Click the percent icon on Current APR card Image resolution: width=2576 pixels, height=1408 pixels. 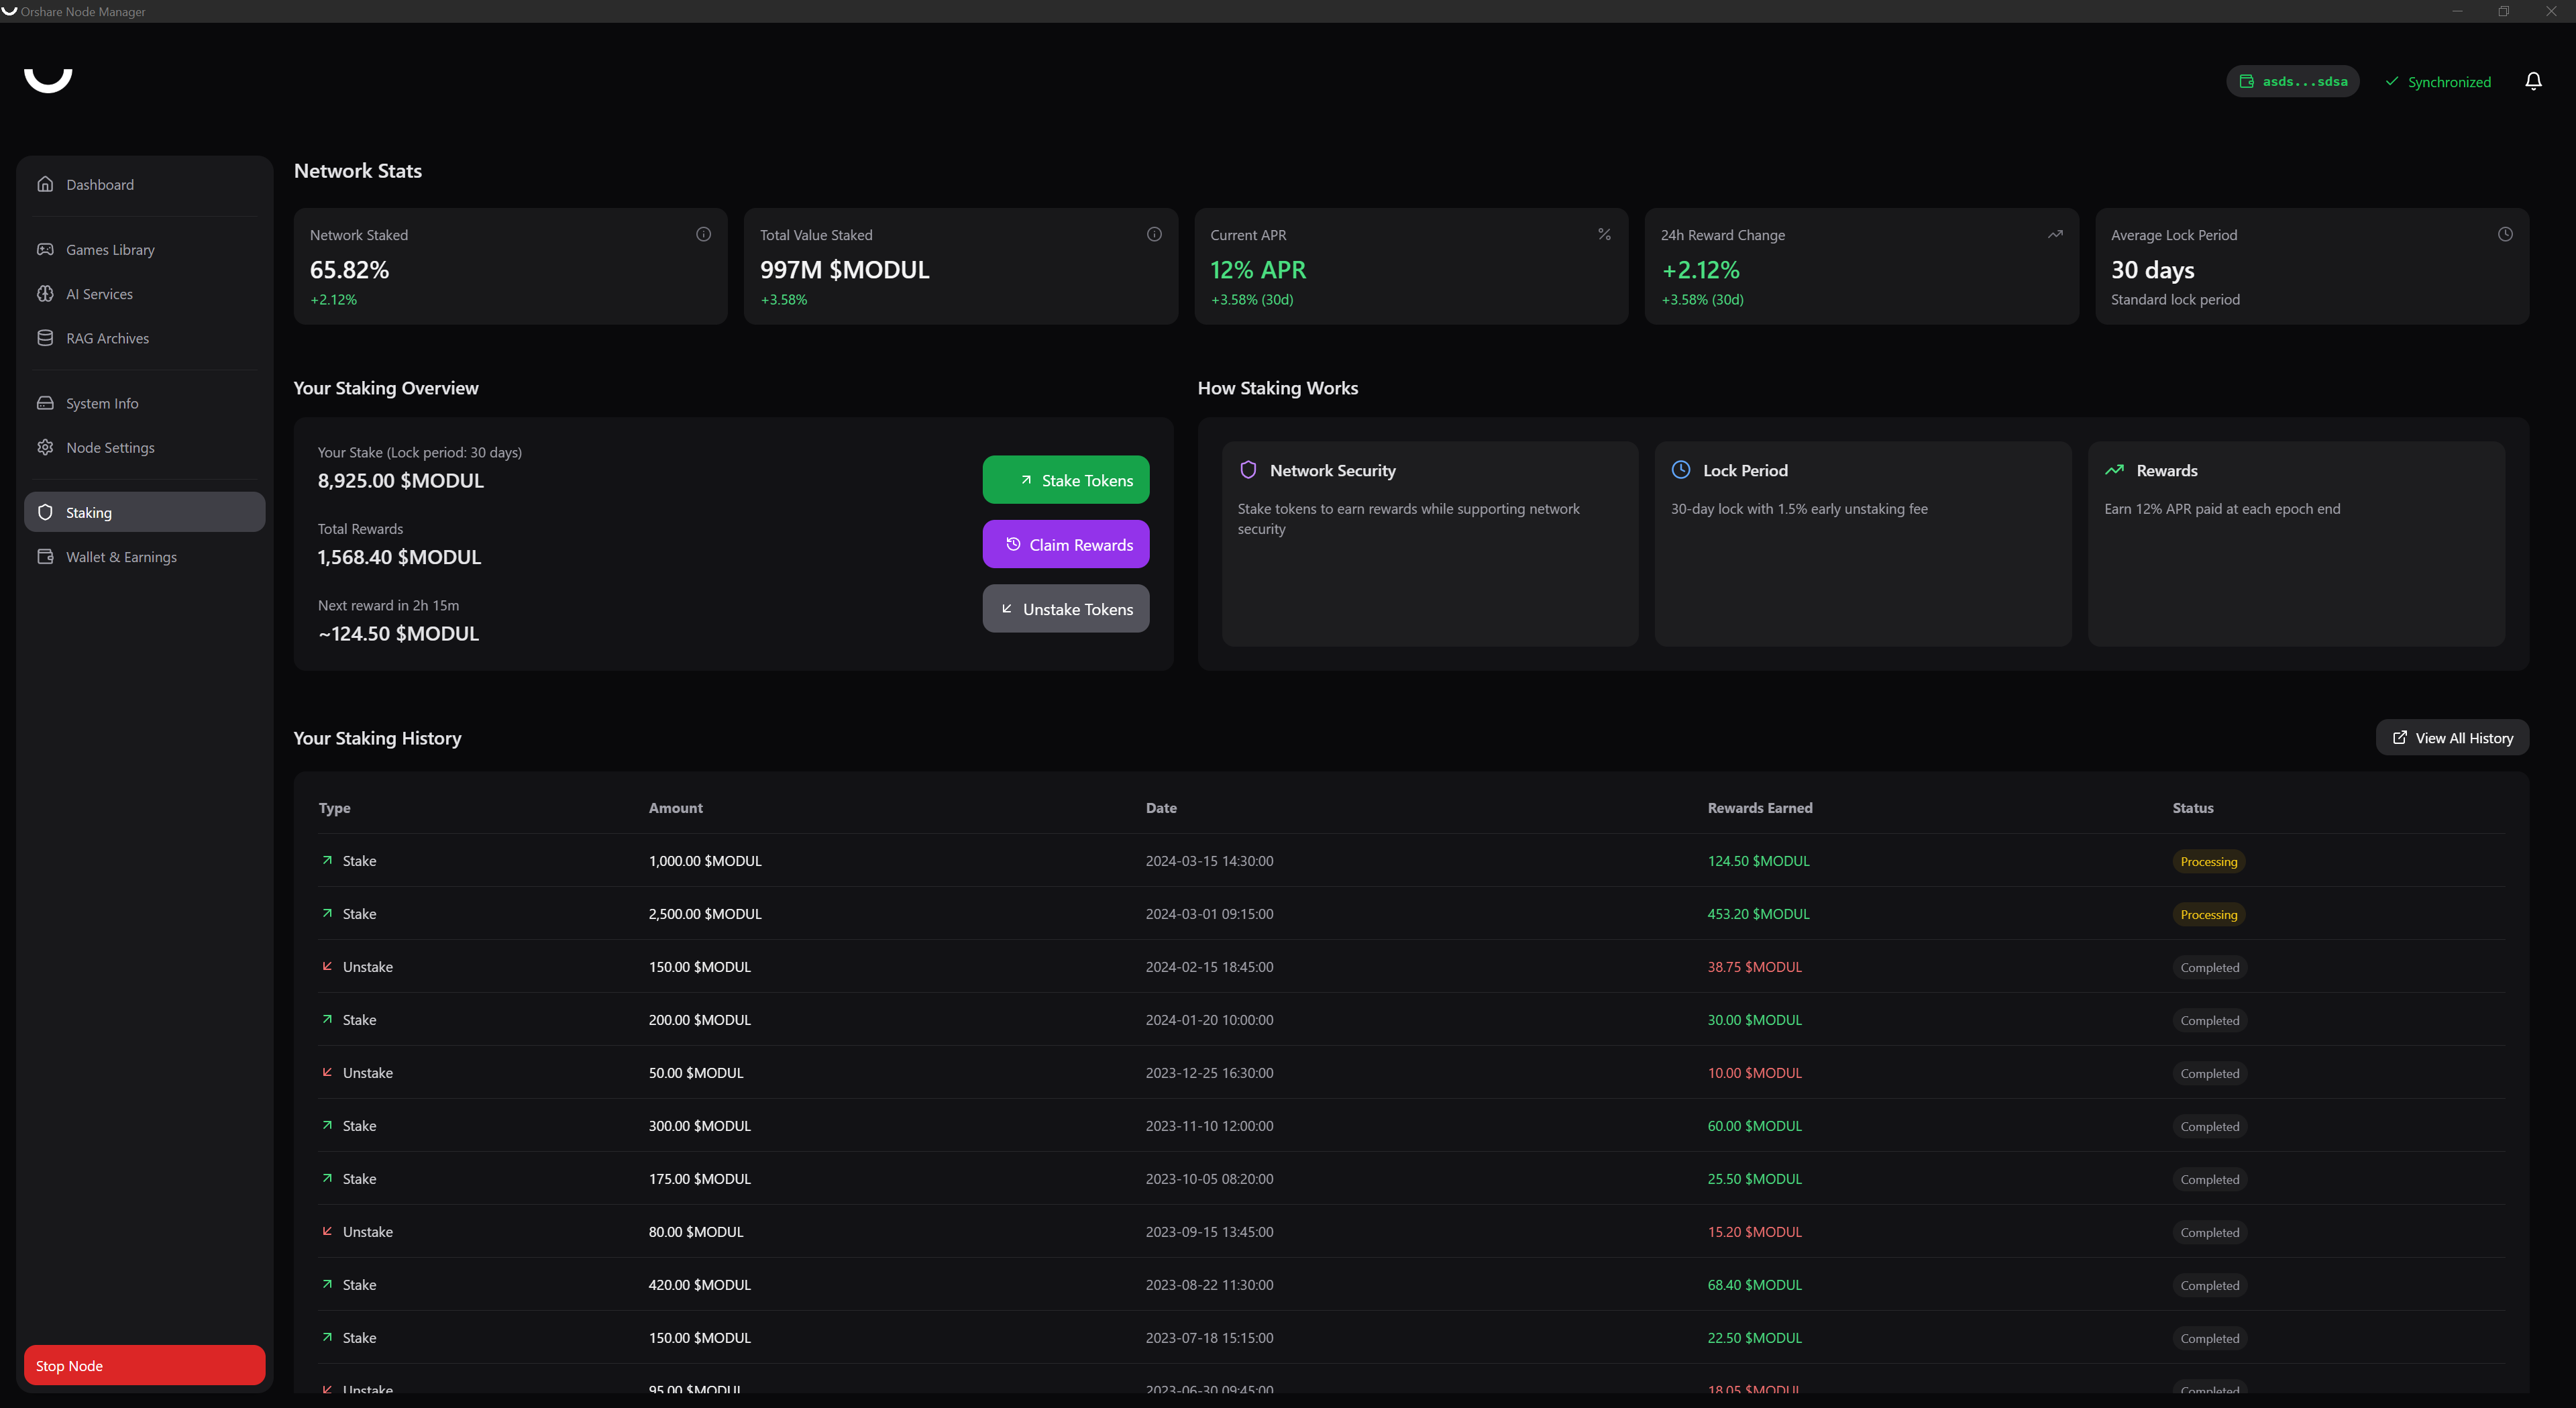click(x=1604, y=233)
